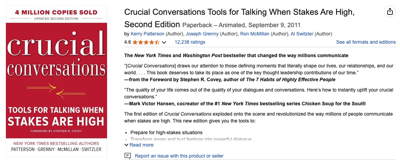The image size is (400, 160).
Task: Click the speech bubble report icon
Action: pyautogui.click(x=127, y=156)
